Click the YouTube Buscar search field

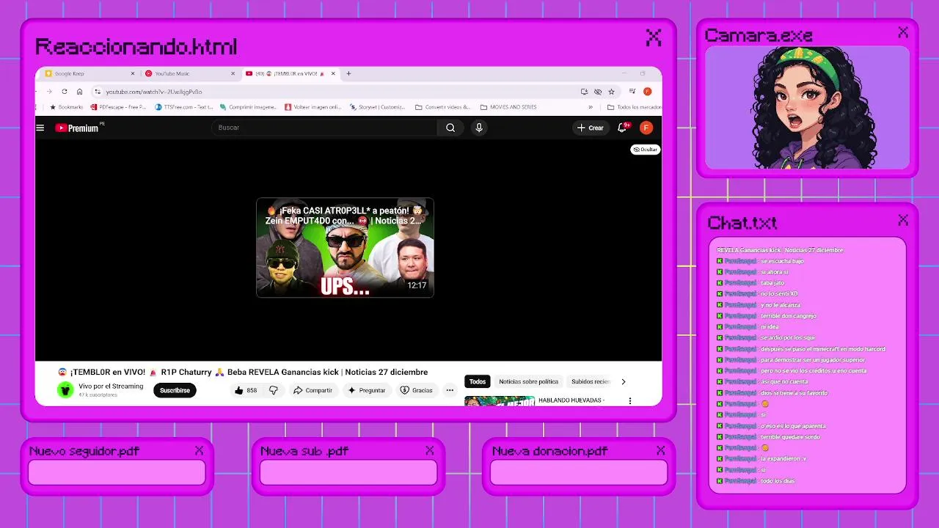323,128
